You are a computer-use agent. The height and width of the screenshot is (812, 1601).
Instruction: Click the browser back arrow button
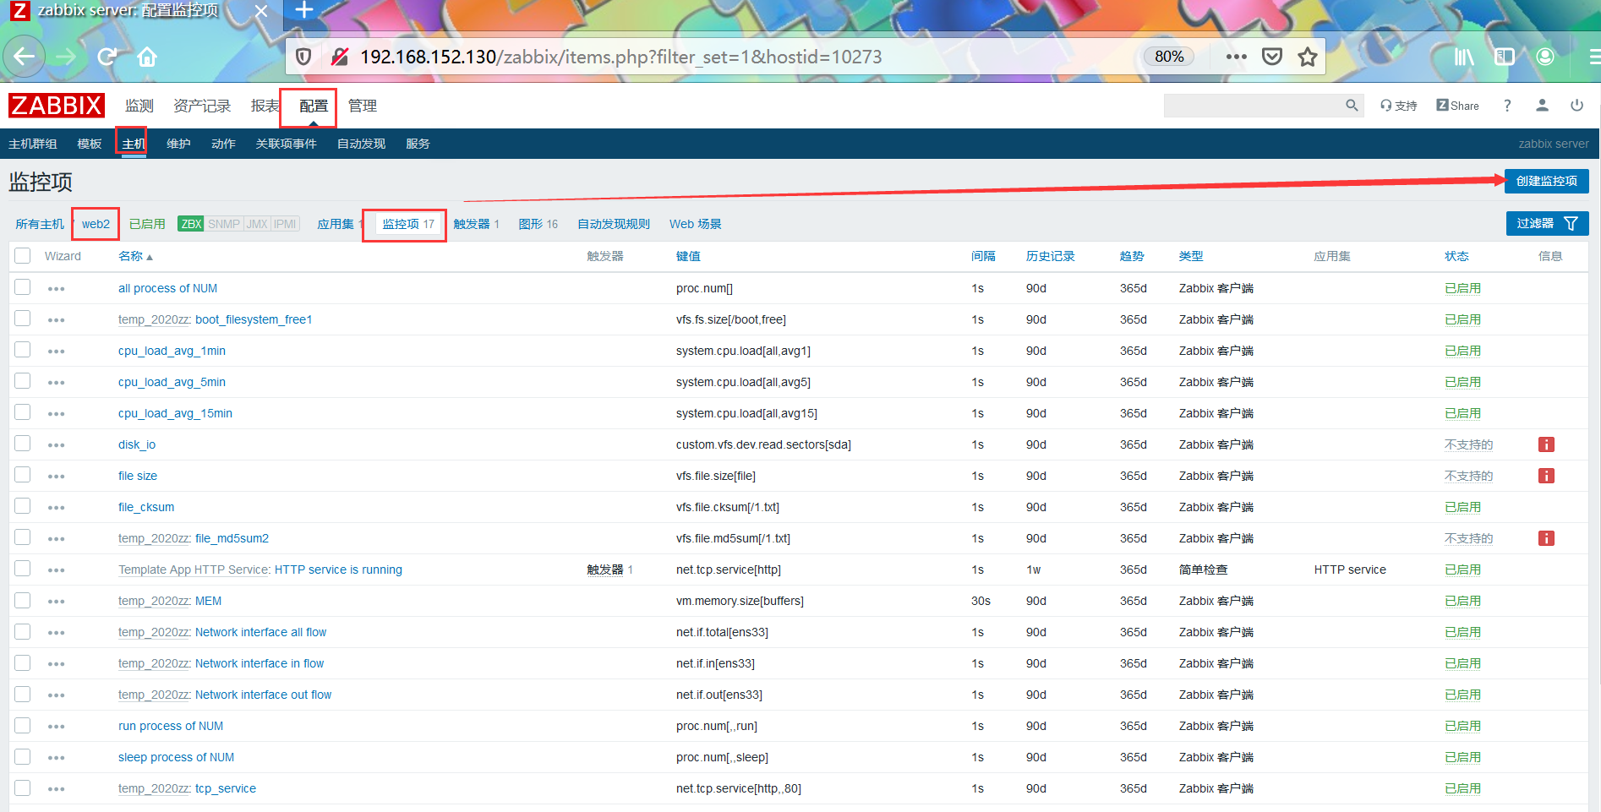24,57
